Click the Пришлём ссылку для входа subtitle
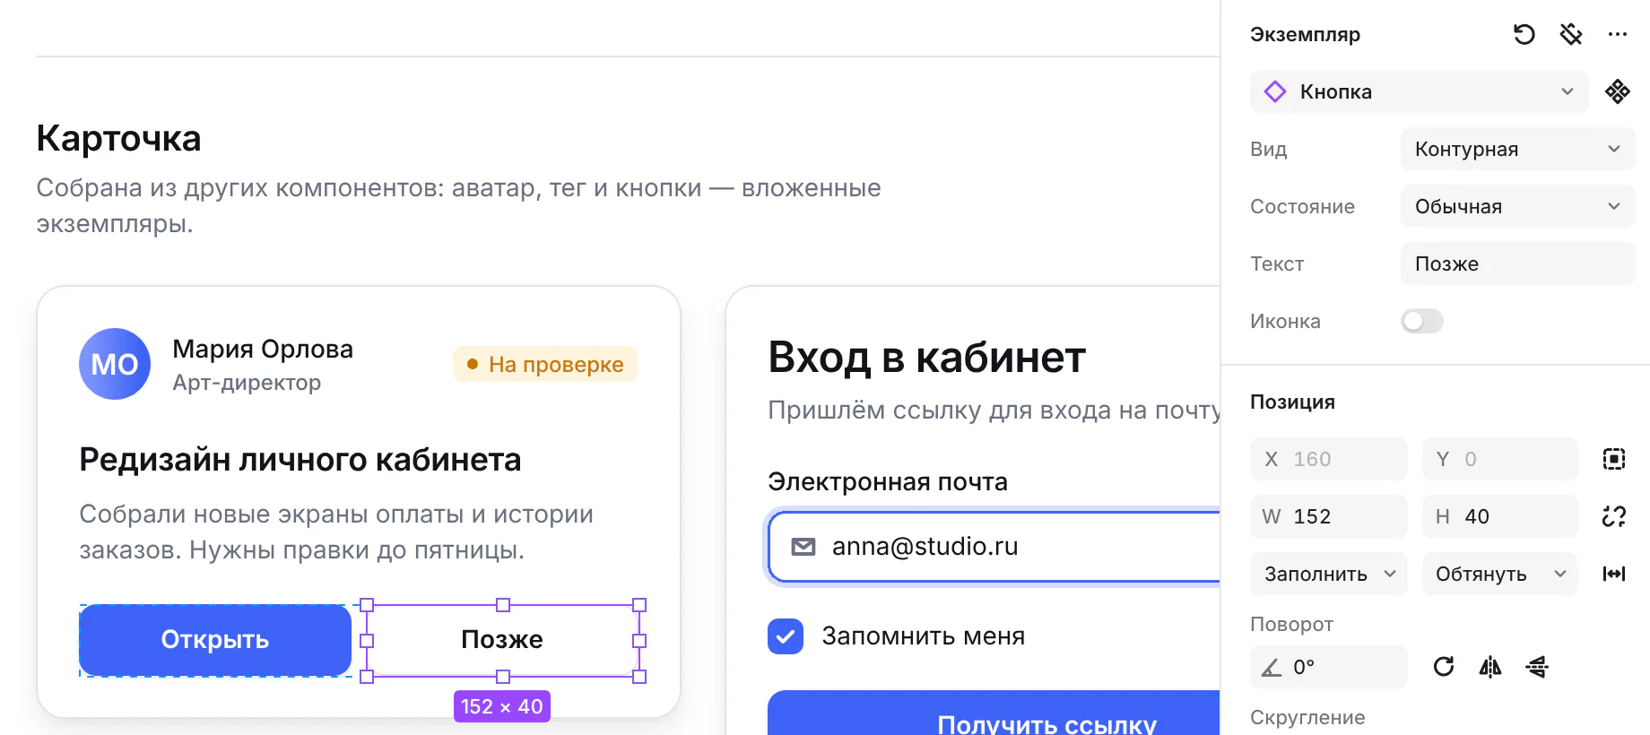 coord(994,411)
